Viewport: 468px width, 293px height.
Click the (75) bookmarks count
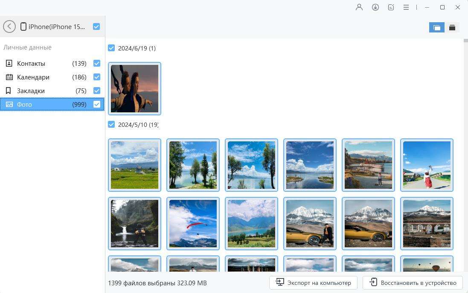click(81, 91)
